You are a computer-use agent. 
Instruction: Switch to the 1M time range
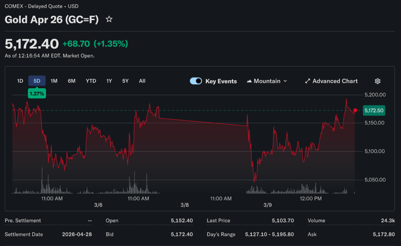click(54, 81)
